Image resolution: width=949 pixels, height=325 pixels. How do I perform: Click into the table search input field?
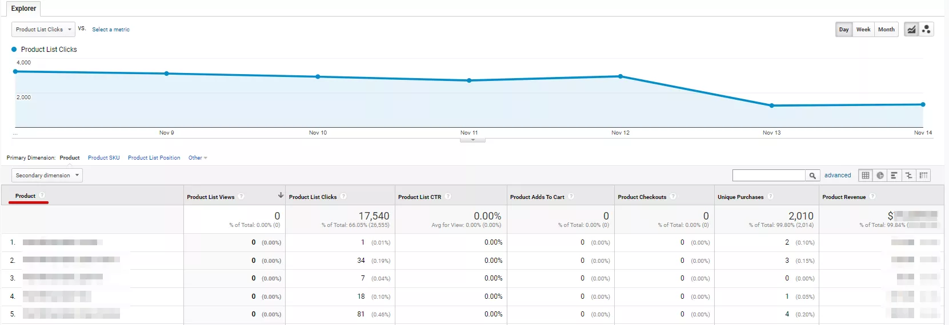click(x=769, y=176)
